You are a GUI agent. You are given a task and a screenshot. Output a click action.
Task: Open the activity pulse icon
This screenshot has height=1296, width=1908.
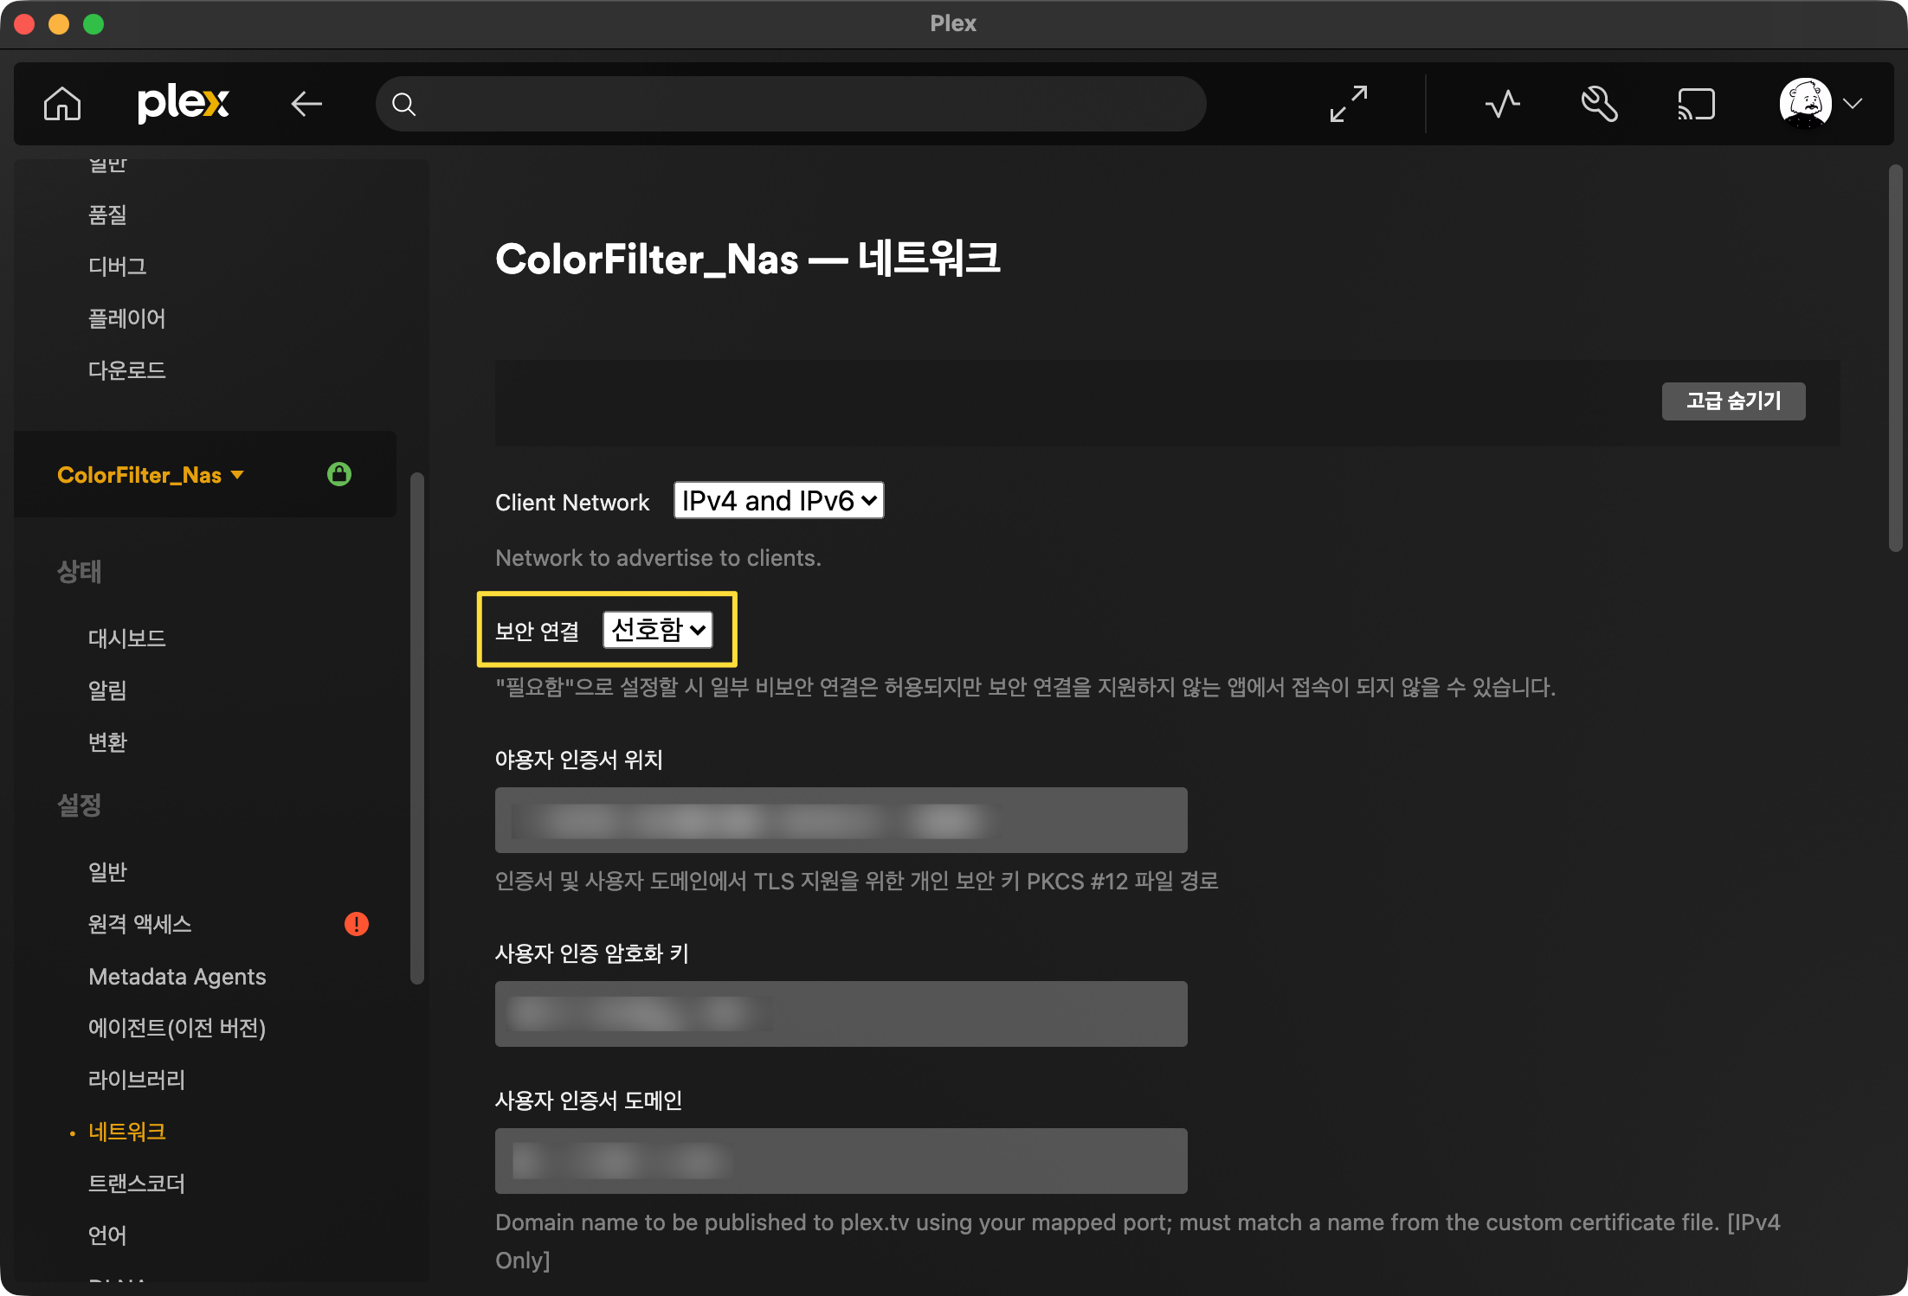[x=1502, y=104]
